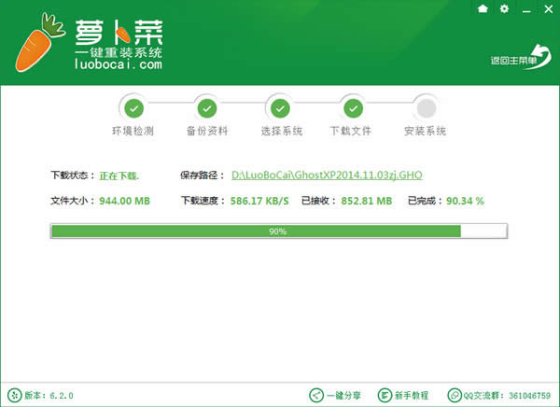The height and width of the screenshot is (407, 560).
Task: Click the 下载速度 586.17 KB/S value
Action: [x=260, y=200]
